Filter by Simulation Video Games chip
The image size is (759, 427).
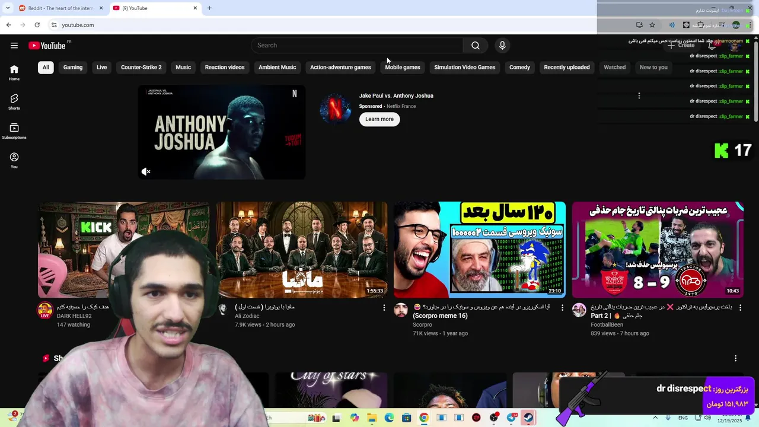pyautogui.click(x=464, y=67)
